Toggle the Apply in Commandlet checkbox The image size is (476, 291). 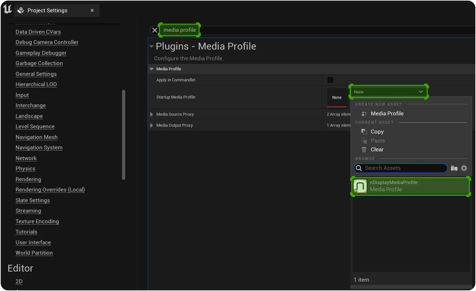coord(330,80)
